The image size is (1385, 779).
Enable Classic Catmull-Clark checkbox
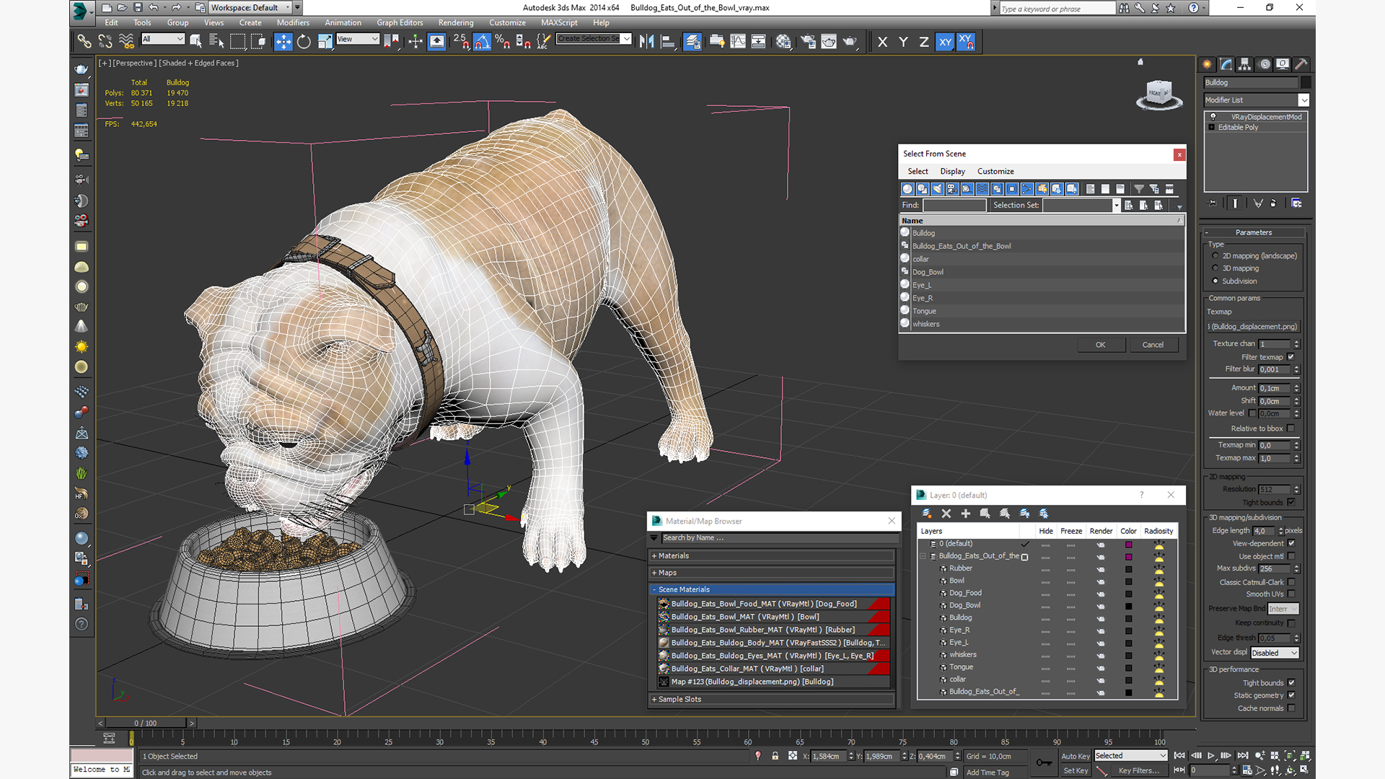tap(1291, 582)
